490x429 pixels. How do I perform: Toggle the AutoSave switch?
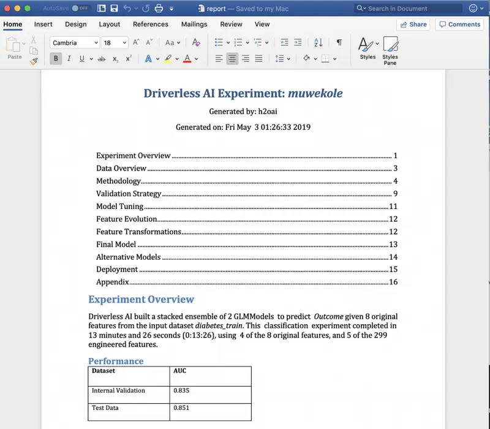point(80,9)
